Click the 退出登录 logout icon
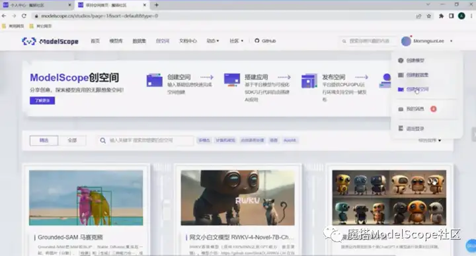 pos(401,129)
